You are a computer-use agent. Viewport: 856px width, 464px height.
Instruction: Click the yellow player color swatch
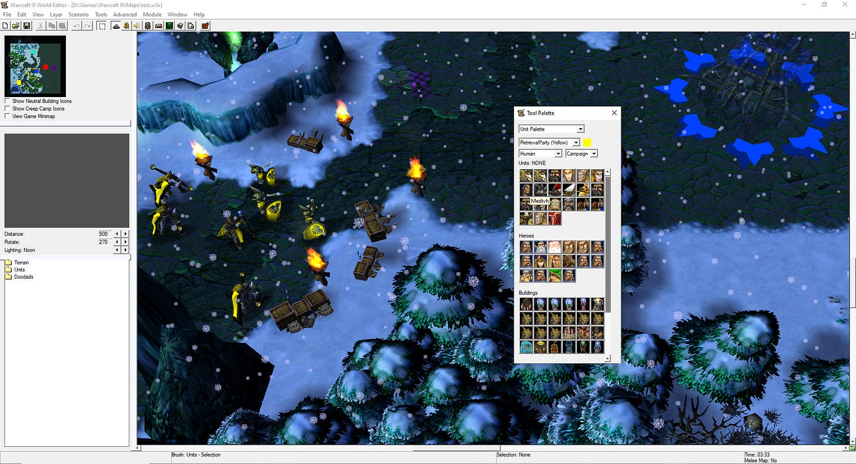tap(587, 142)
